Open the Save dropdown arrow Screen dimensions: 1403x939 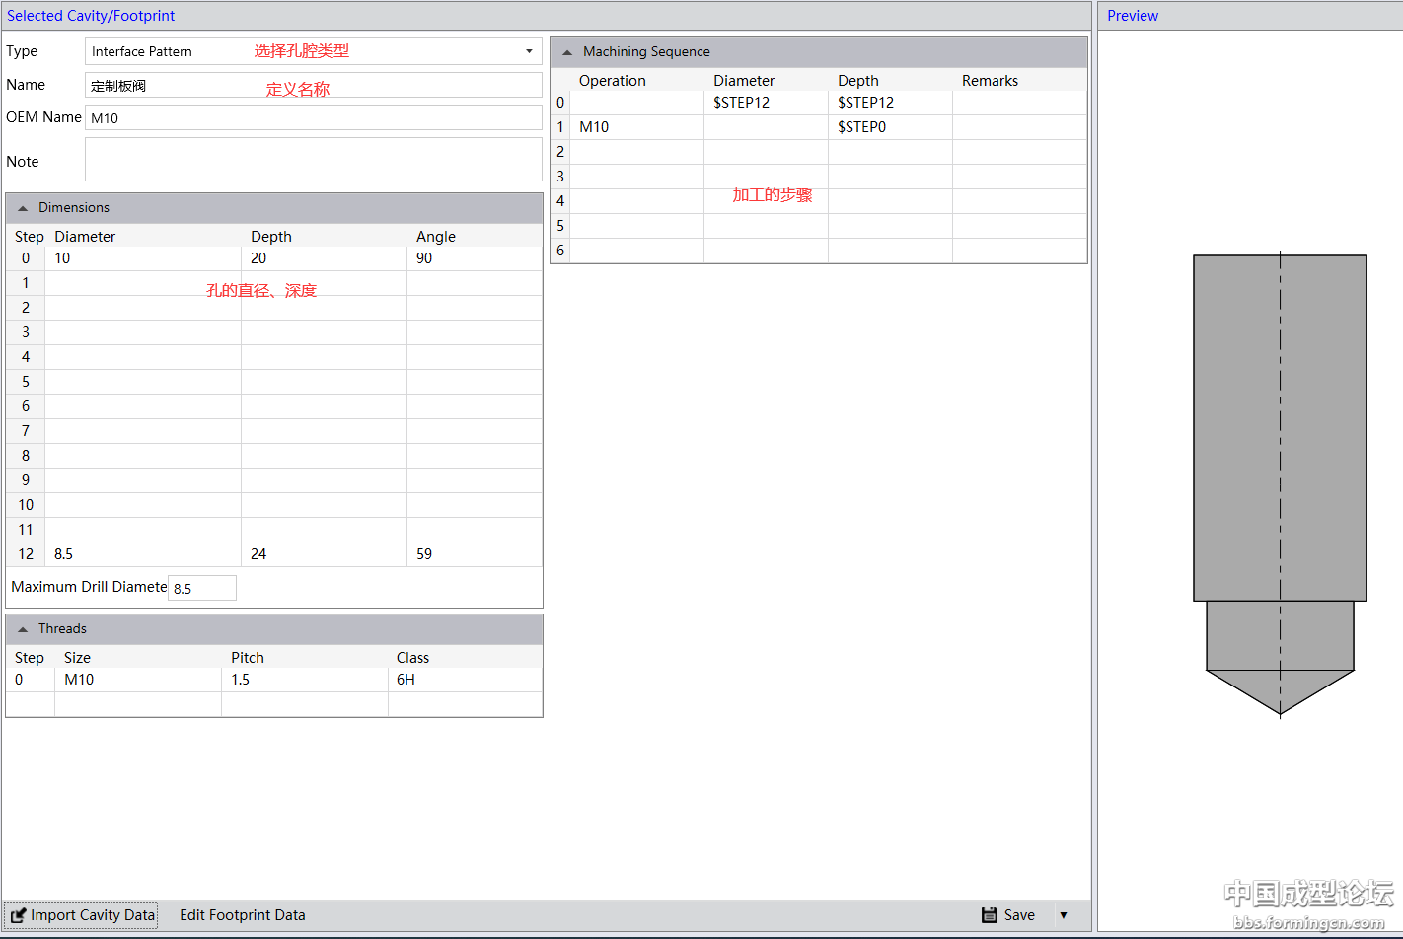coord(1064,915)
